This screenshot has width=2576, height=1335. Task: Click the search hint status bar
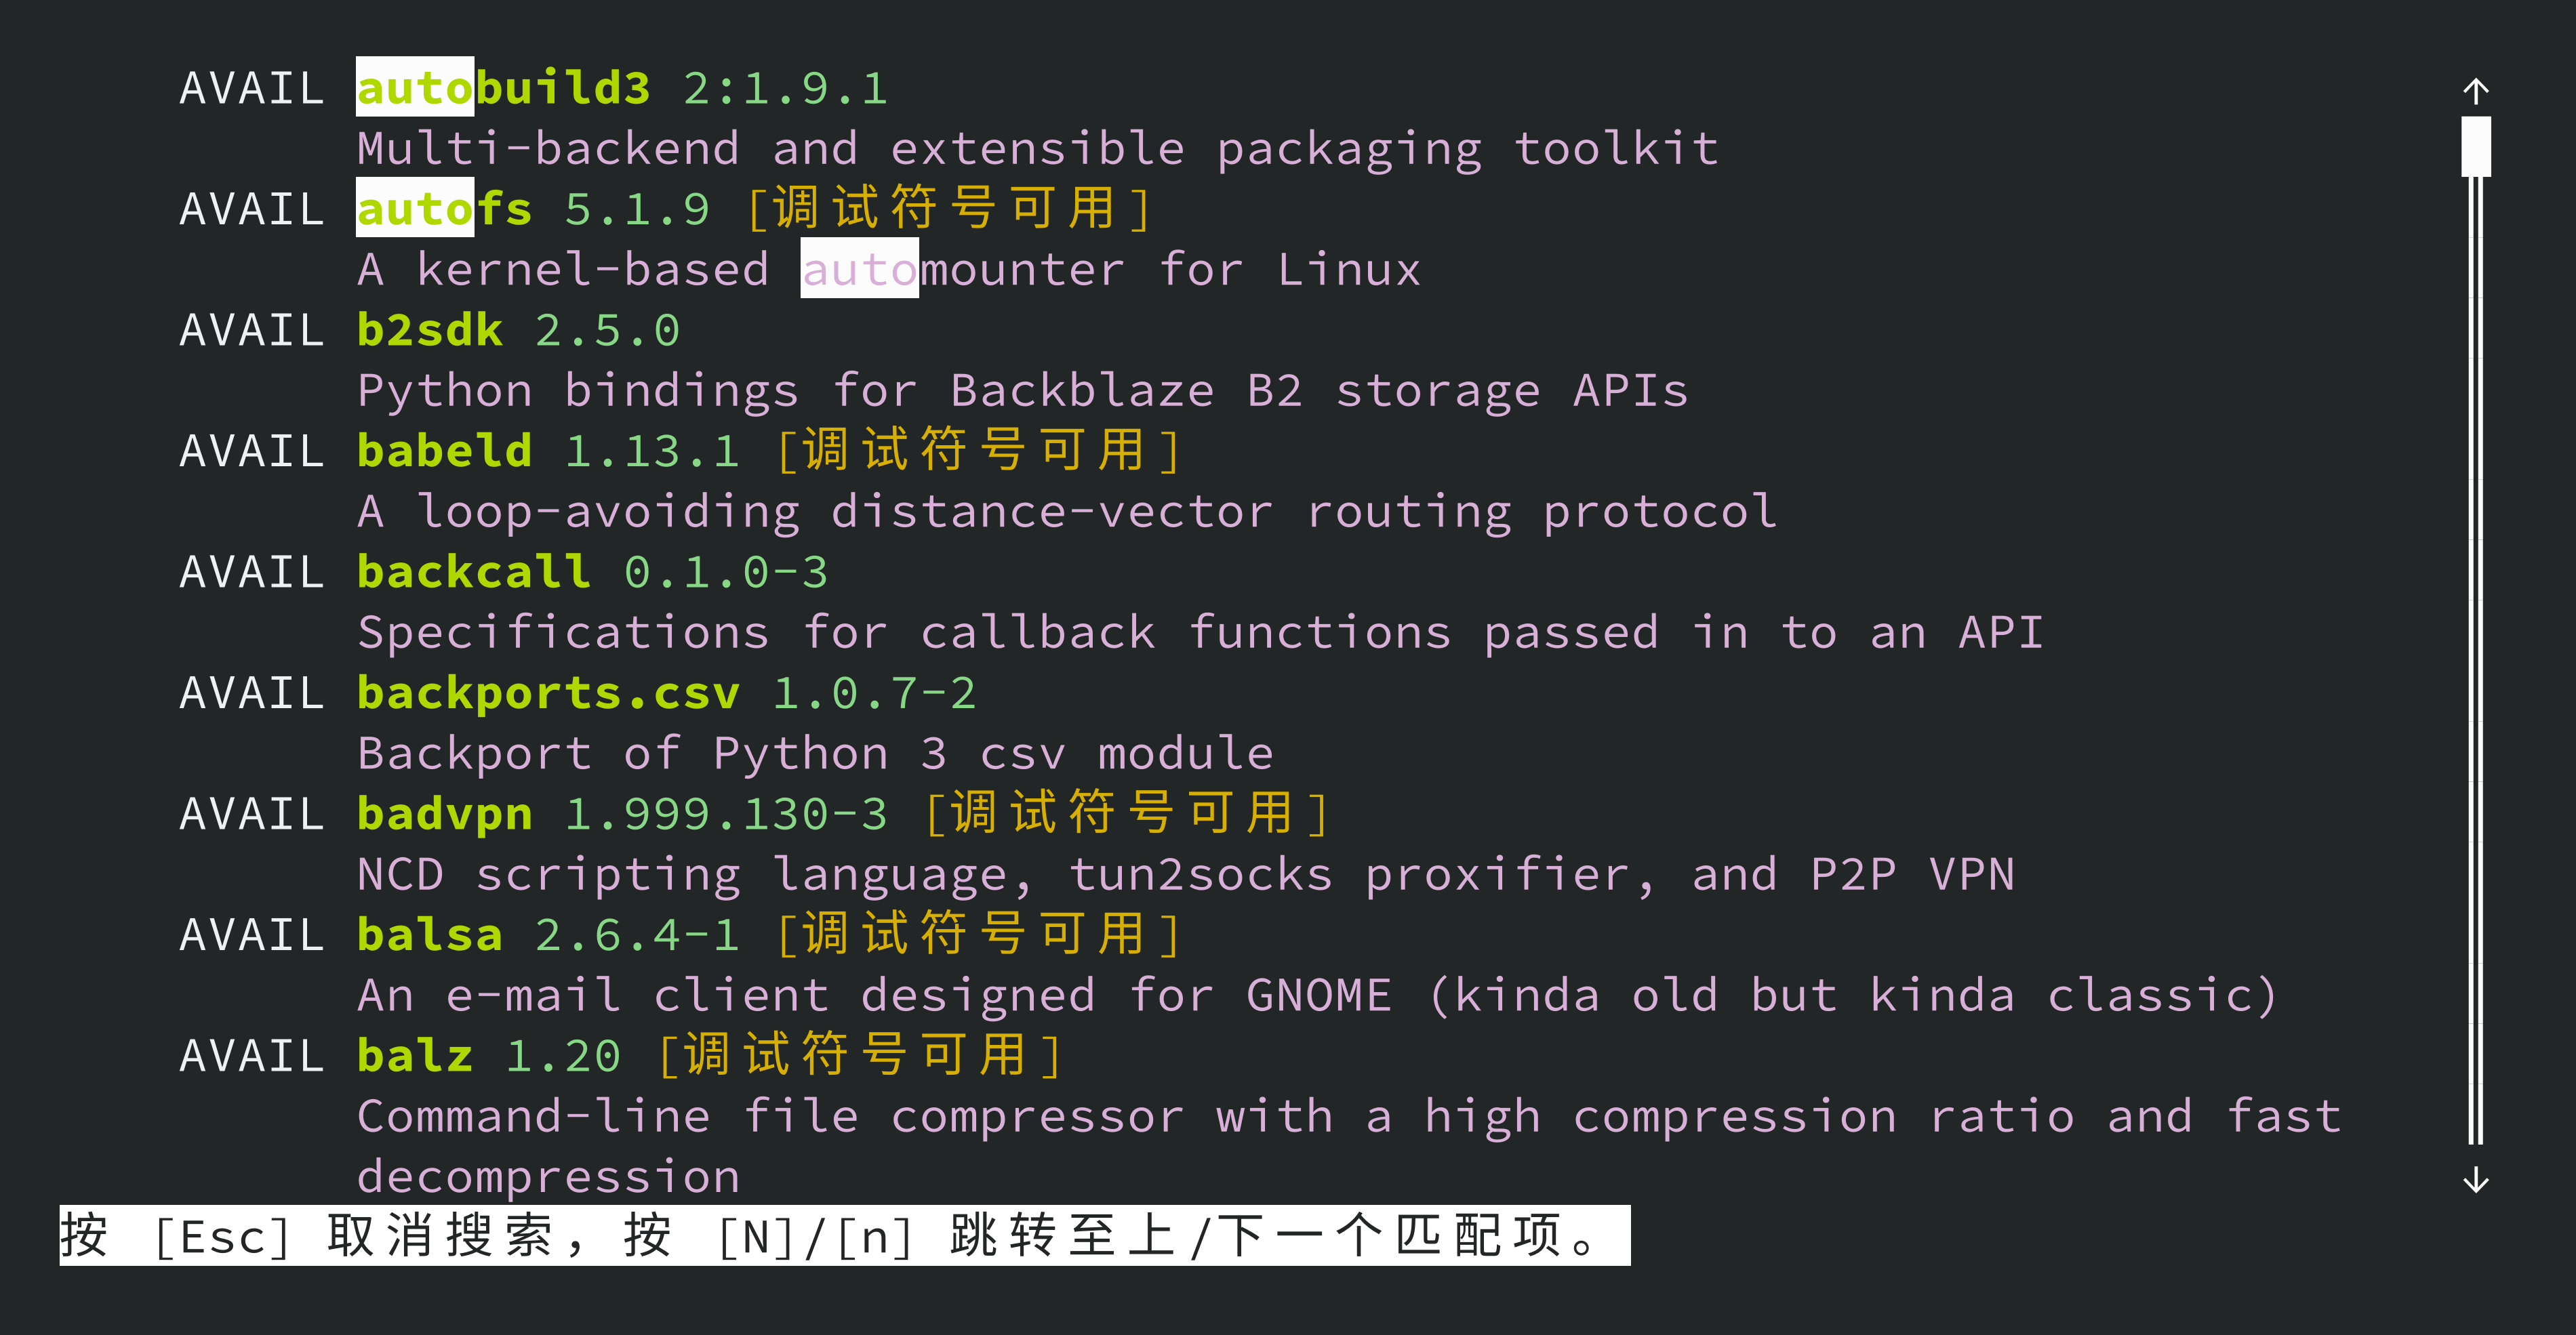pos(844,1236)
